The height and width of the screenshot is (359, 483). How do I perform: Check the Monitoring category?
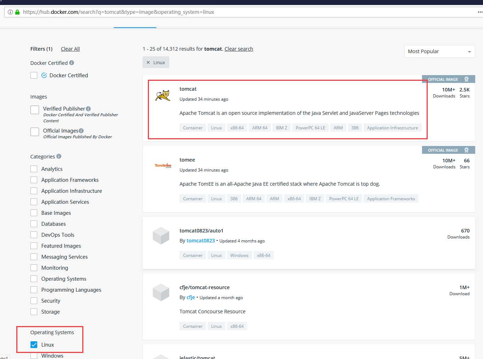coord(34,268)
